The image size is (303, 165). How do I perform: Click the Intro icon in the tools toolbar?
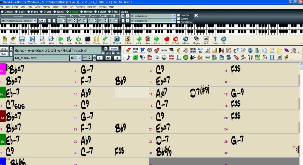164,50
